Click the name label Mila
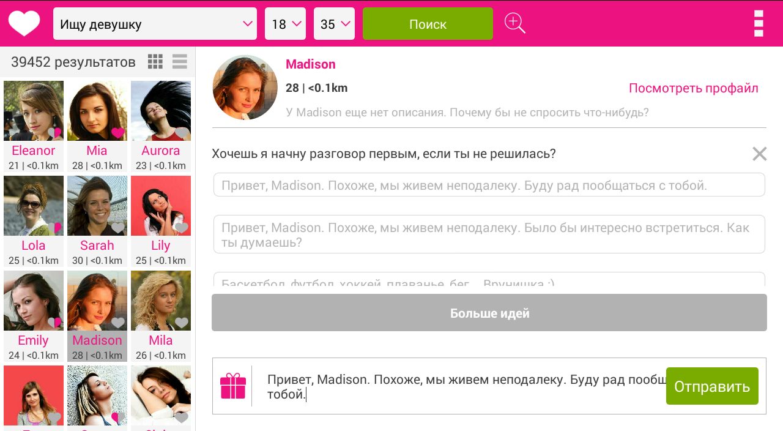The image size is (783, 431). [x=161, y=340]
